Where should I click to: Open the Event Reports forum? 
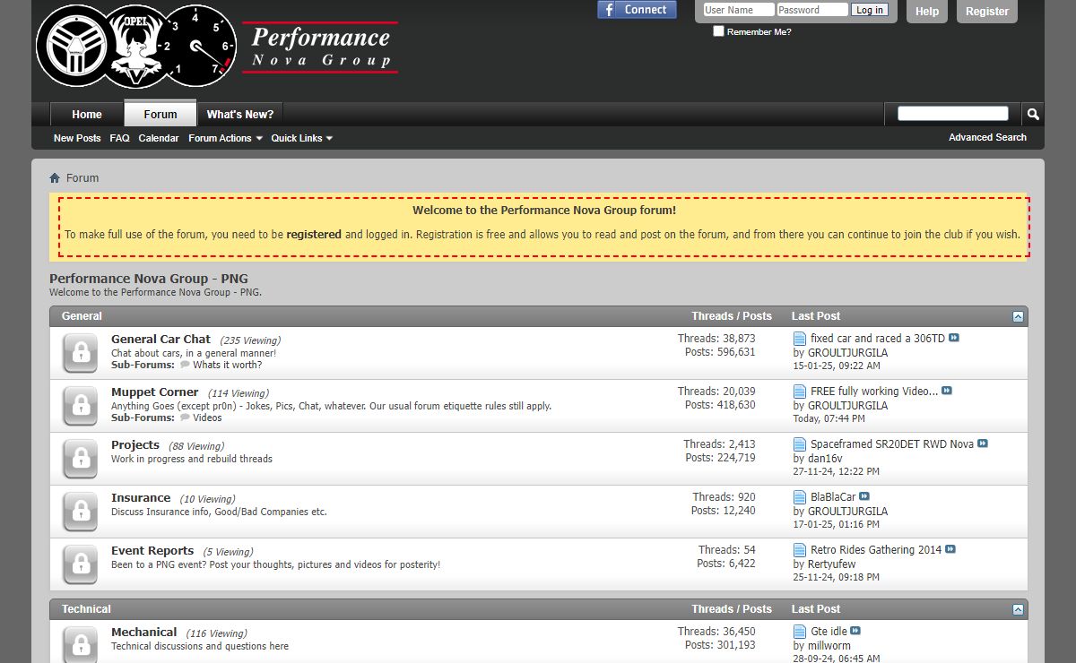click(152, 550)
